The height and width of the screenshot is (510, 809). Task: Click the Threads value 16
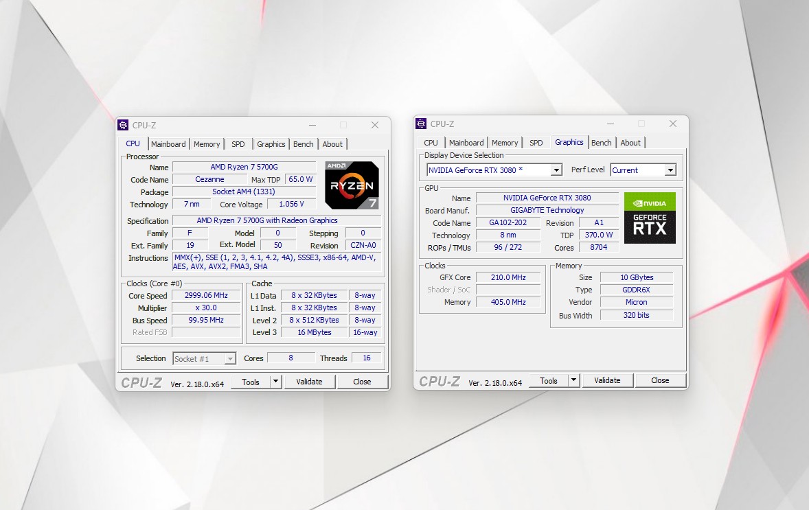click(367, 358)
